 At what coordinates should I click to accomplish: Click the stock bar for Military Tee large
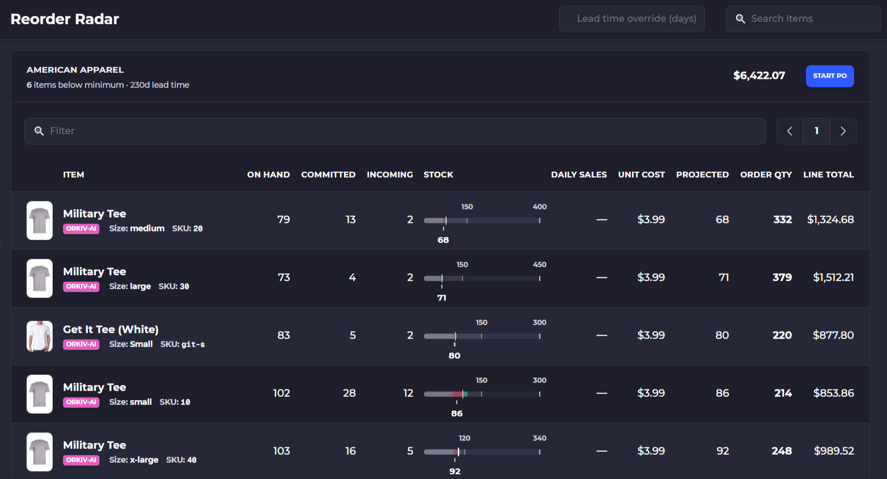(x=482, y=278)
